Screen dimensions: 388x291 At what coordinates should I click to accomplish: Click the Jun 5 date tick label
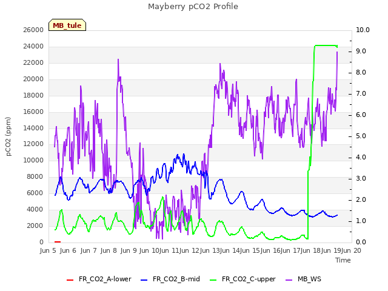[x=48, y=250]
